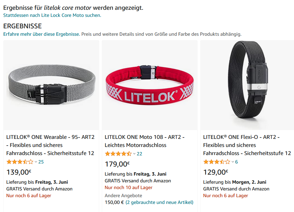The width and height of the screenshot is (294, 212).
Task: Open the gray LITELOK ONE Wearable product image
Action: click(x=51, y=85)
